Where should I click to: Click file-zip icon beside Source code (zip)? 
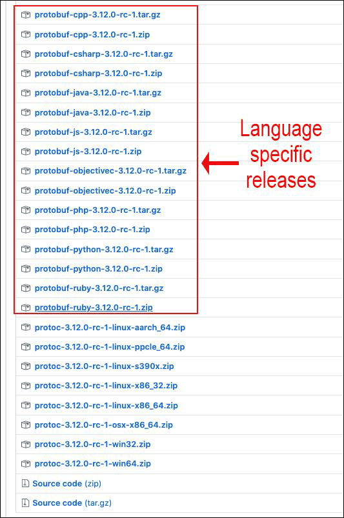click(x=25, y=484)
